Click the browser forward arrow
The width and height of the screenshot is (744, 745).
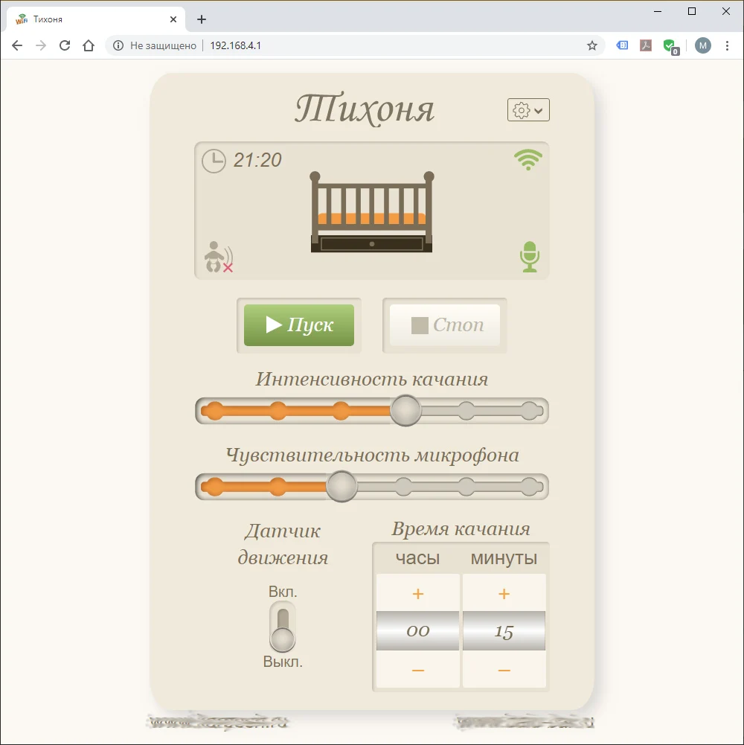click(x=42, y=45)
